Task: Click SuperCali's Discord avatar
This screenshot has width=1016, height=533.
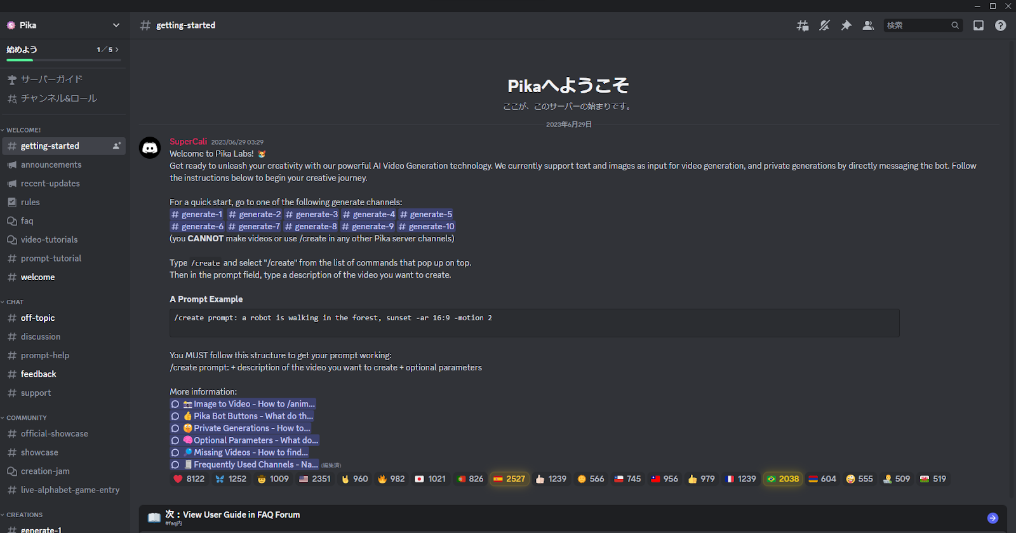Action: coord(150,148)
